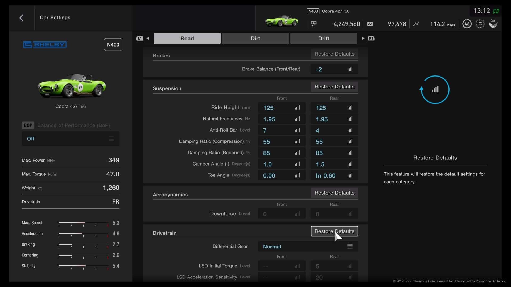Open the Differential Gear Normal dropdown
511x287 pixels.
coord(308,247)
